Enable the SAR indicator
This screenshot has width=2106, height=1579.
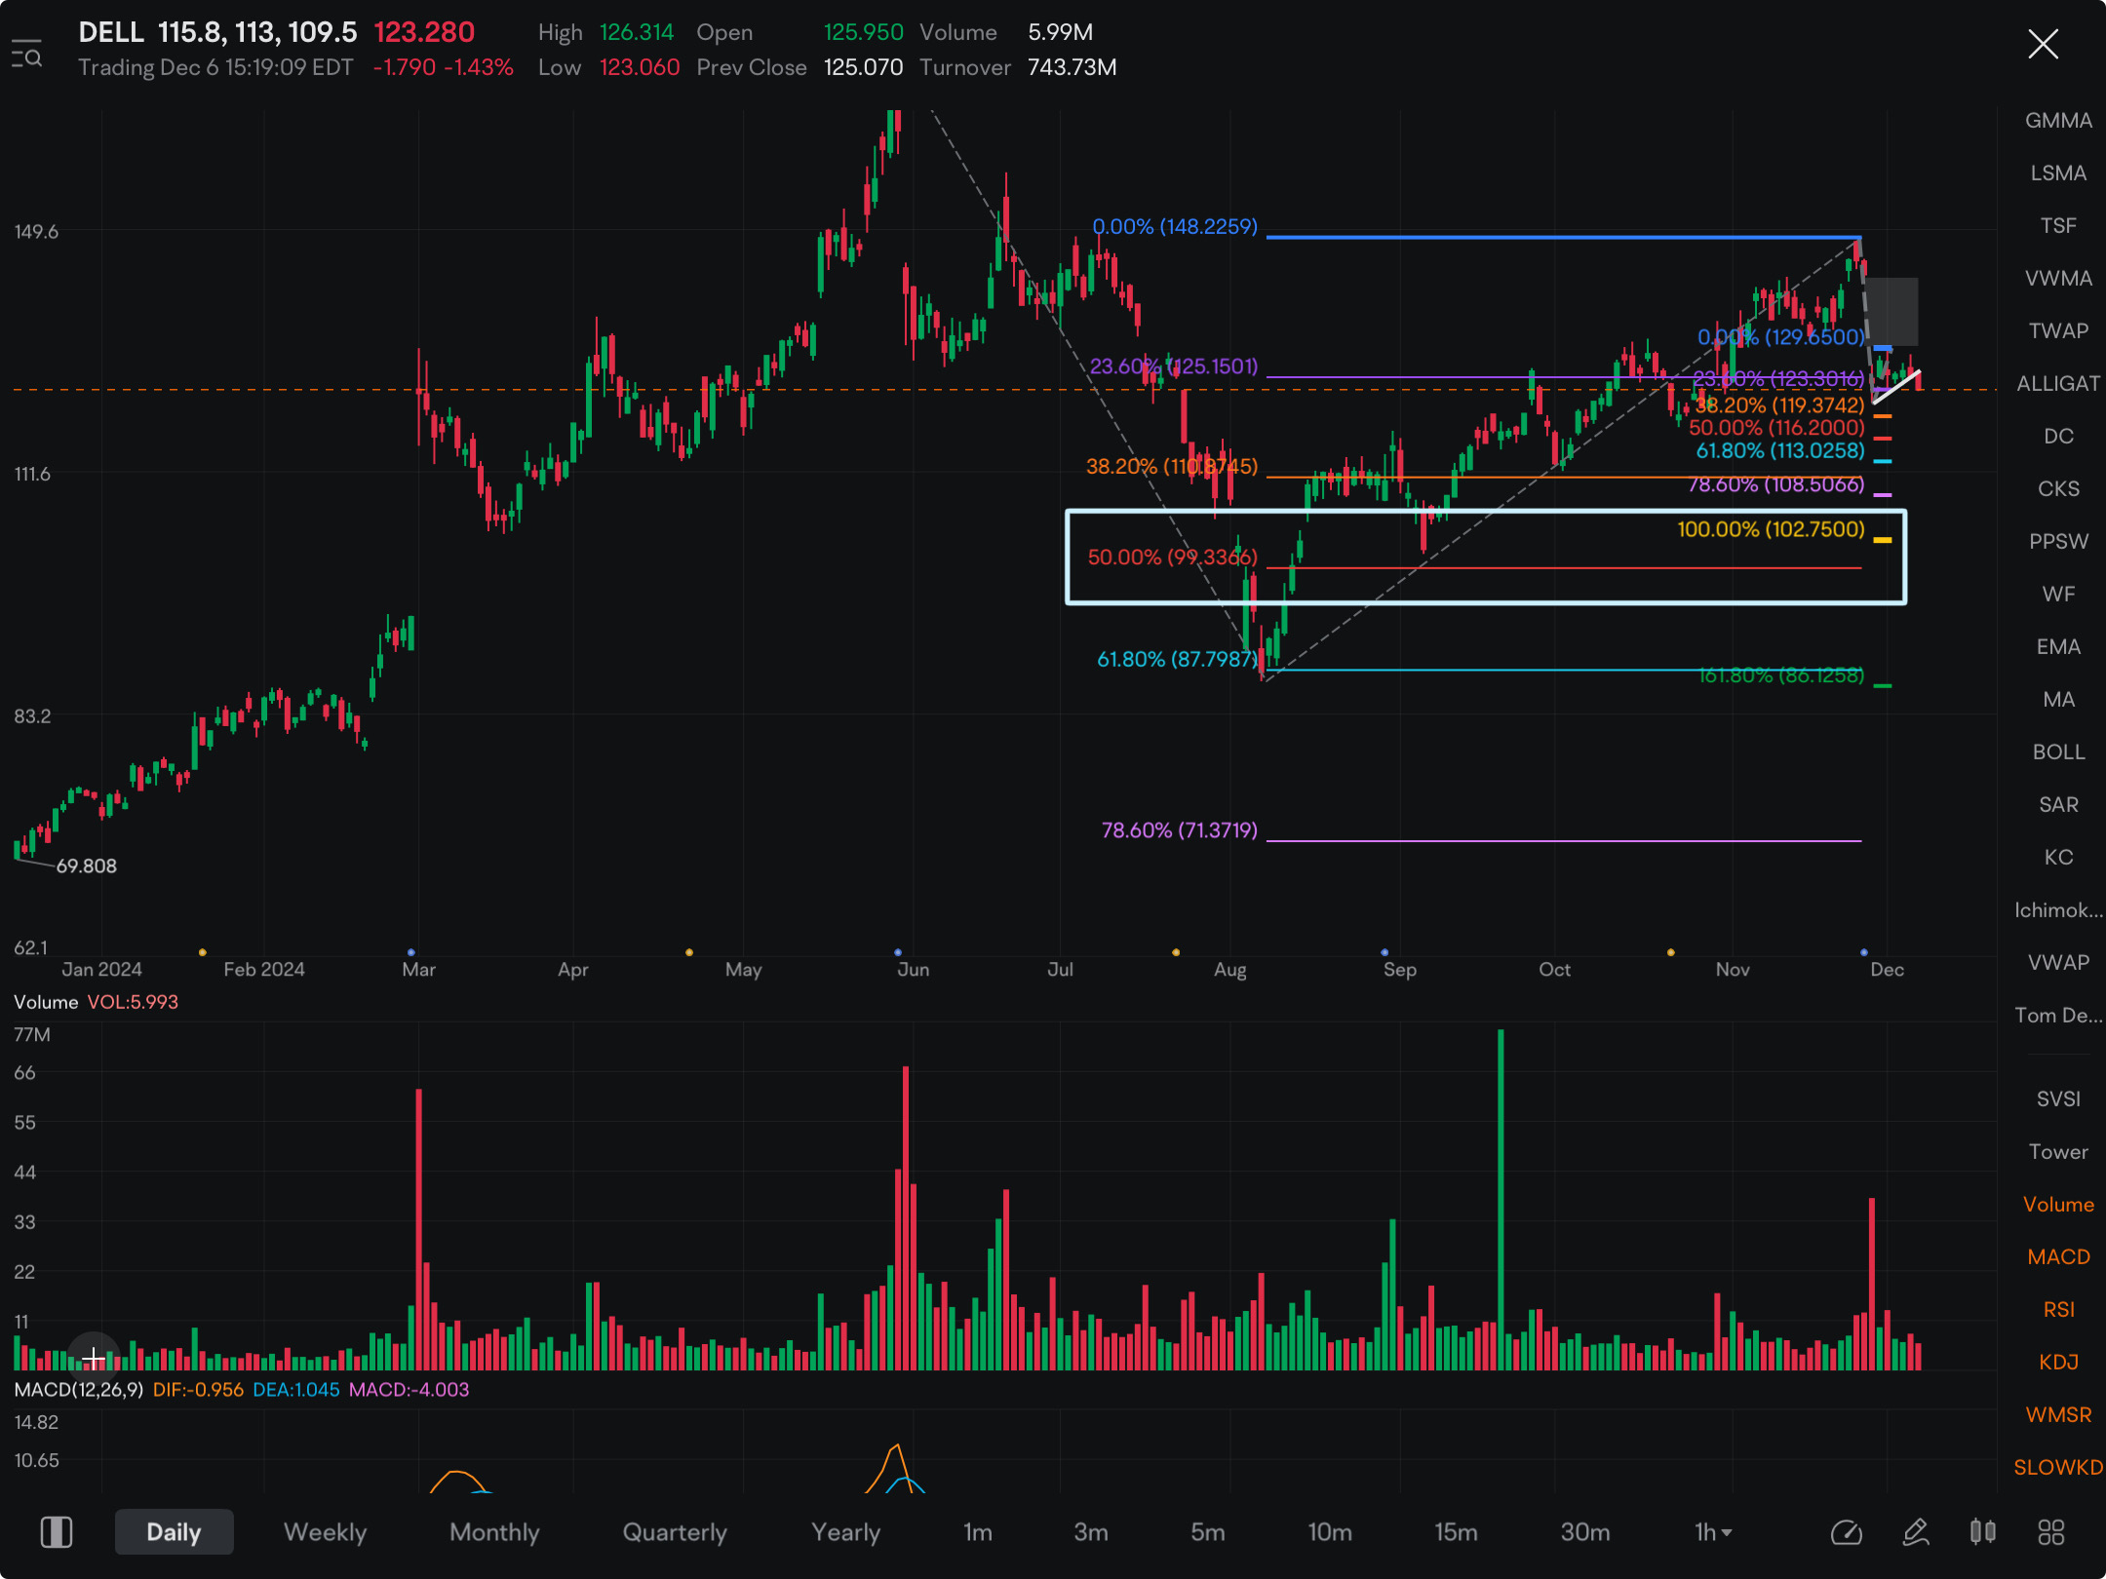pyautogui.click(x=2058, y=805)
